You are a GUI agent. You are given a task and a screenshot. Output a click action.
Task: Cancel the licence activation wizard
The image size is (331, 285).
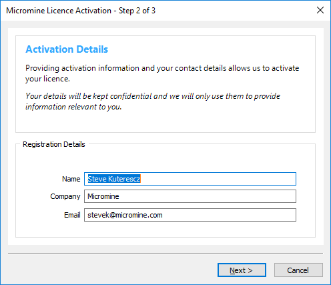pyautogui.click(x=298, y=270)
